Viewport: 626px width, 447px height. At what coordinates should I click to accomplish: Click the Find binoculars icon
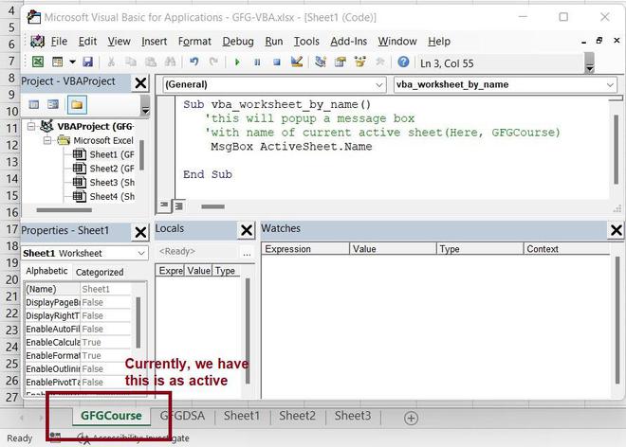171,62
